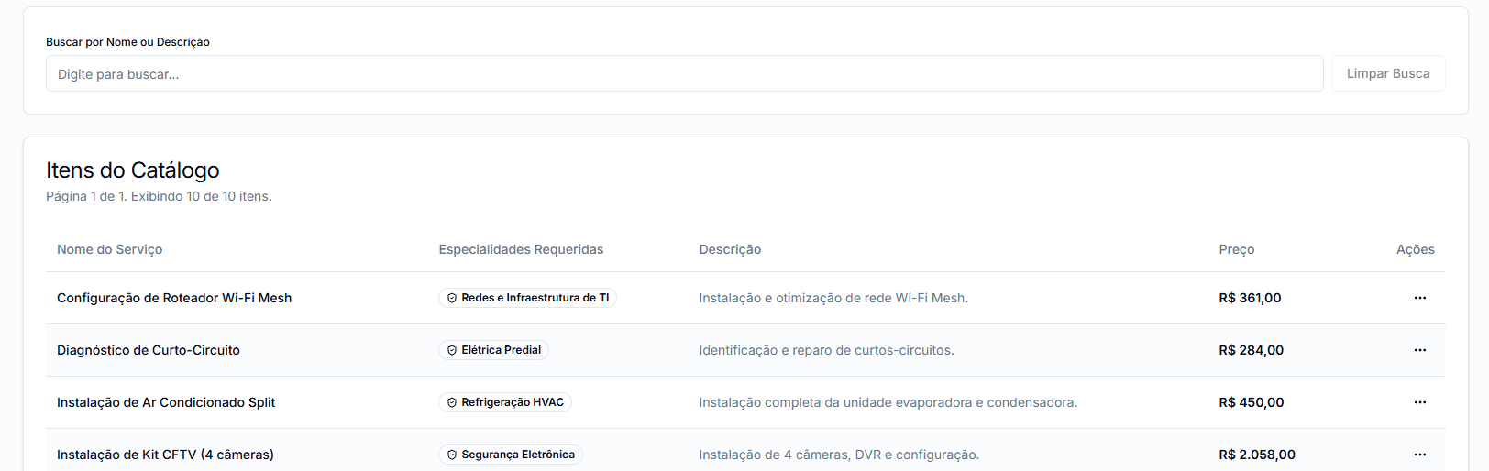Click the Preço column header
The image size is (1489, 471).
(x=1236, y=249)
